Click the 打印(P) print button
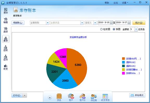 [x=17, y=95]
